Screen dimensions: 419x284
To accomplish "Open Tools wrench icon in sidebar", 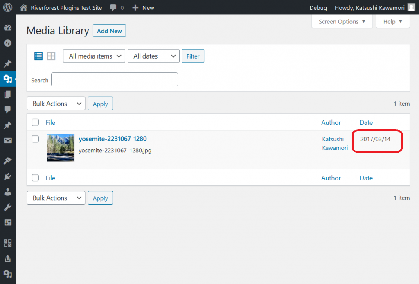I will pos(7,207).
